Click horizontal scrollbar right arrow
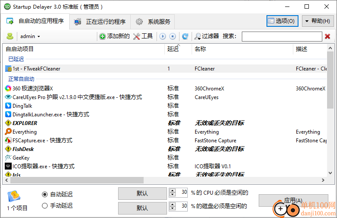337x218 pixels. [323, 180]
